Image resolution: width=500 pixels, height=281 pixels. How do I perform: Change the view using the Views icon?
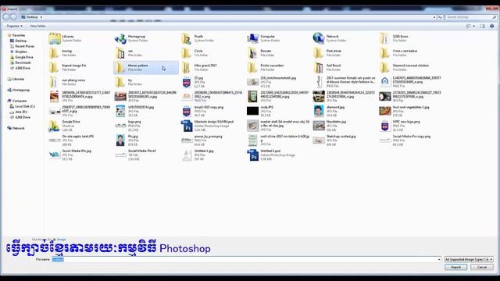coord(468,26)
